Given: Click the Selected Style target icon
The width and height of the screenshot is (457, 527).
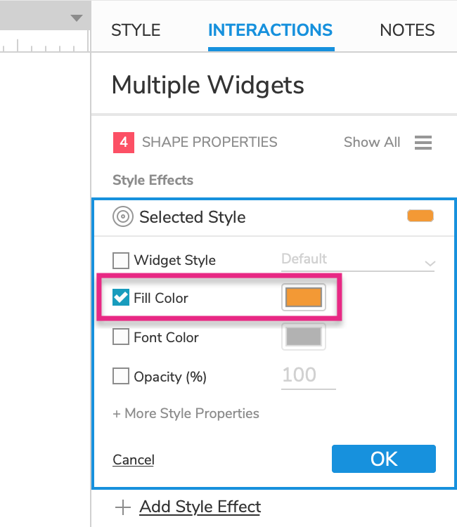Looking at the screenshot, I should [x=123, y=217].
